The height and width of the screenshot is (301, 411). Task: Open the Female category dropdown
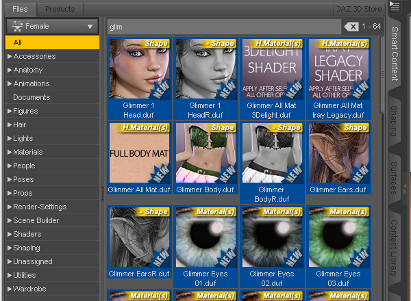pyautogui.click(x=53, y=27)
